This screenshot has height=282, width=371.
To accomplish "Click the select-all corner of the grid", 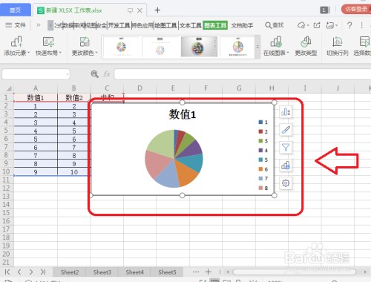I will 9,88.
